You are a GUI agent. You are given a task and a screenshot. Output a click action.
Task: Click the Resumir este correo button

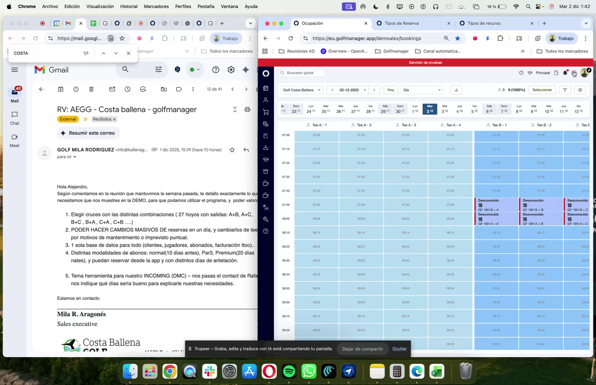[88, 133]
